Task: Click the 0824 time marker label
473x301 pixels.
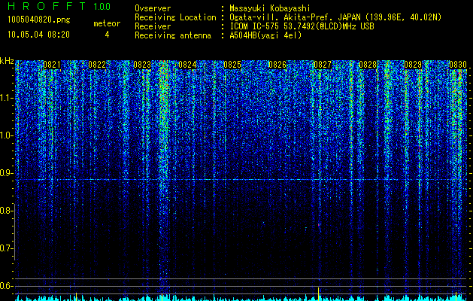Action: pyautogui.click(x=187, y=65)
